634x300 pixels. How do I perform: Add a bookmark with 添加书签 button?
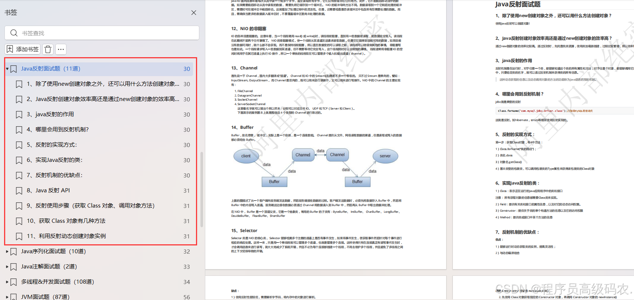pyautogui.click(x=23, y=49)
